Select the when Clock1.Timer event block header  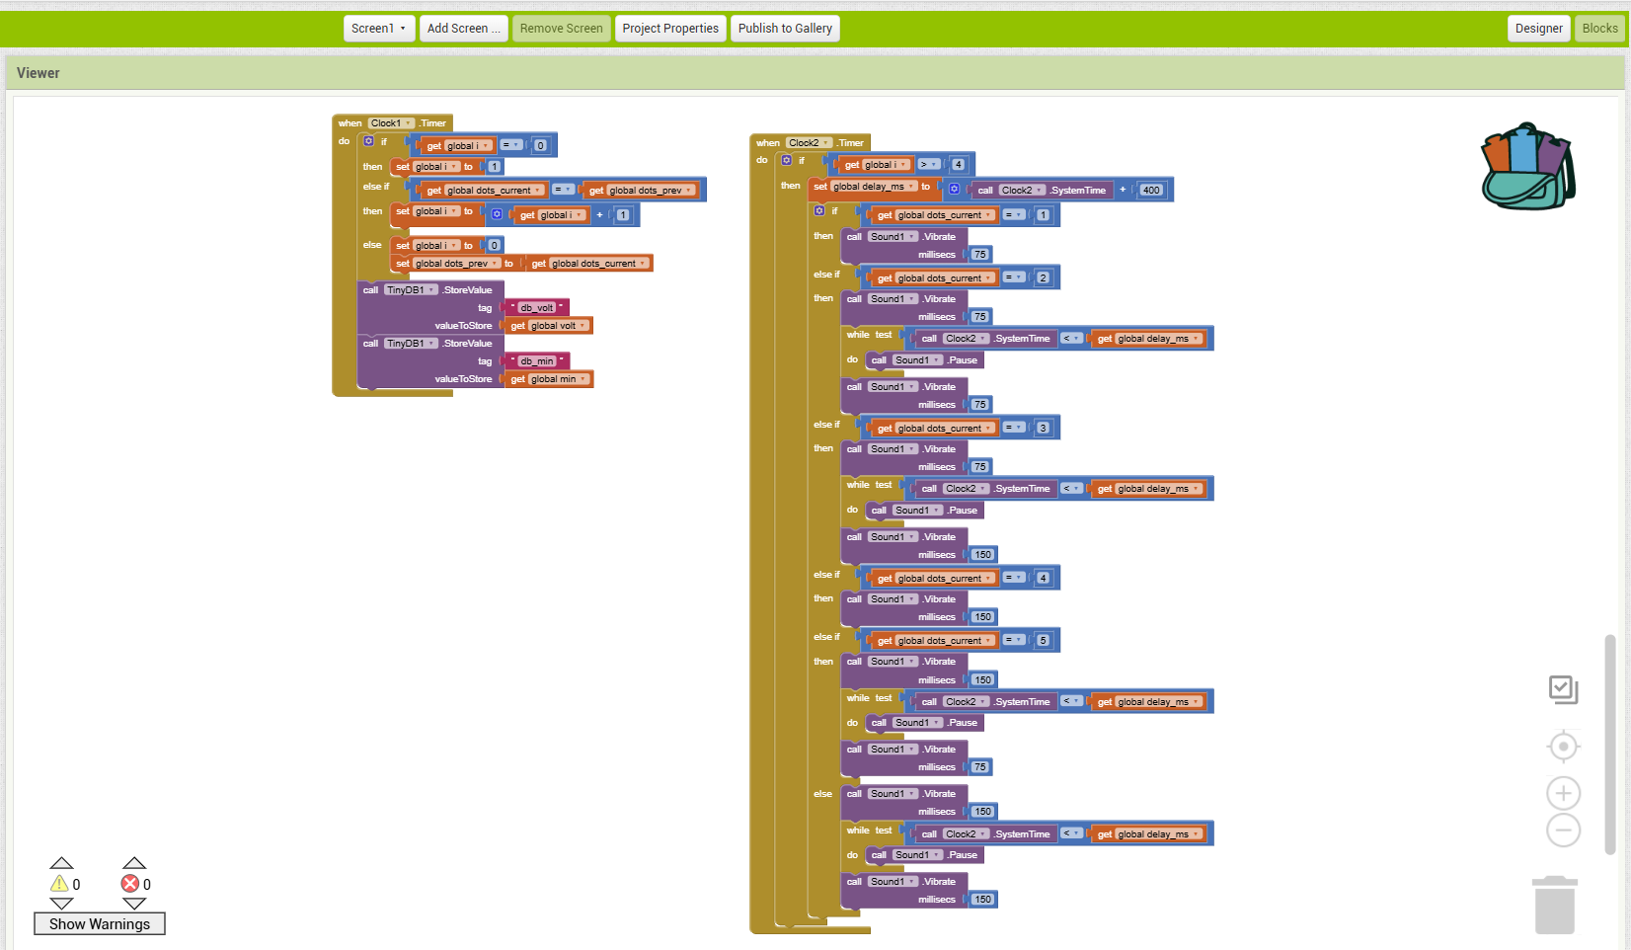(x=393, y=123)
